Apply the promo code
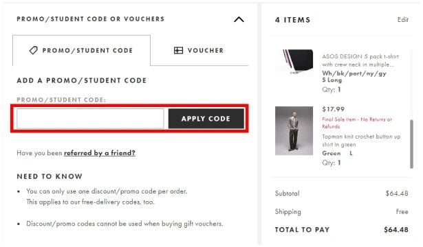This screenshot has height=247, width=423. (x=206, y=119)
